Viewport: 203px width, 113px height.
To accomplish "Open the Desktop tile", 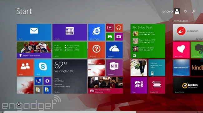I will [25, 85].
